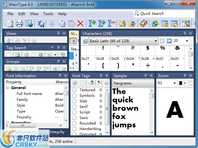
Task: Click the Font Information horizontal scrollbar thumb
Action: tap(23, 125)
